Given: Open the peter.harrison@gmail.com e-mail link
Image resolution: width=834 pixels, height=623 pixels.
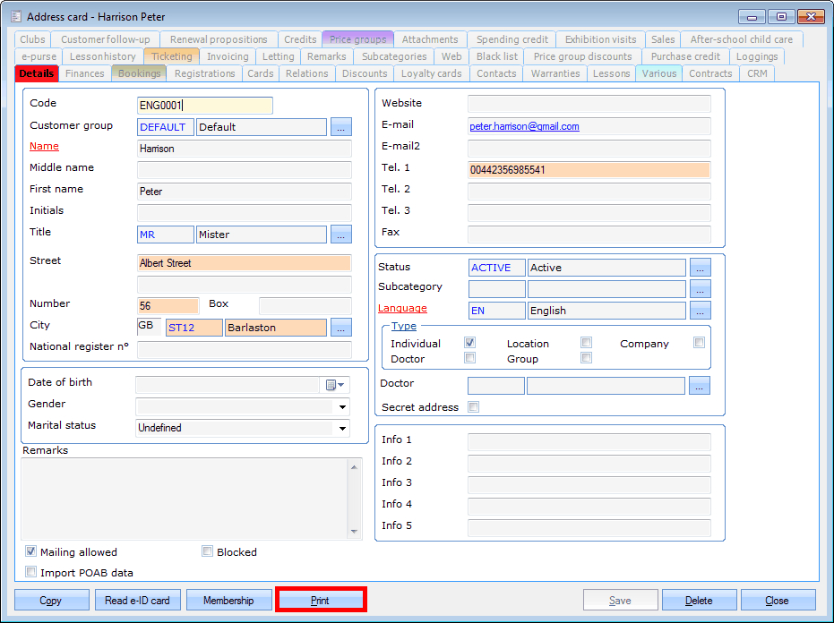Looking at the screenshot, I should tap(524, 127).
